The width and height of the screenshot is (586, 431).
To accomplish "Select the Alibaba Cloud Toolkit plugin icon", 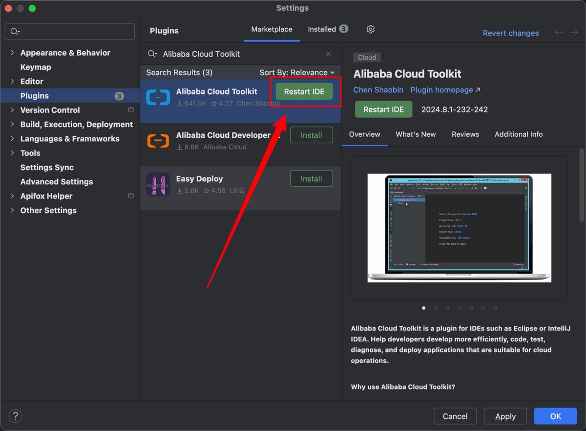I will click(158, 97).
